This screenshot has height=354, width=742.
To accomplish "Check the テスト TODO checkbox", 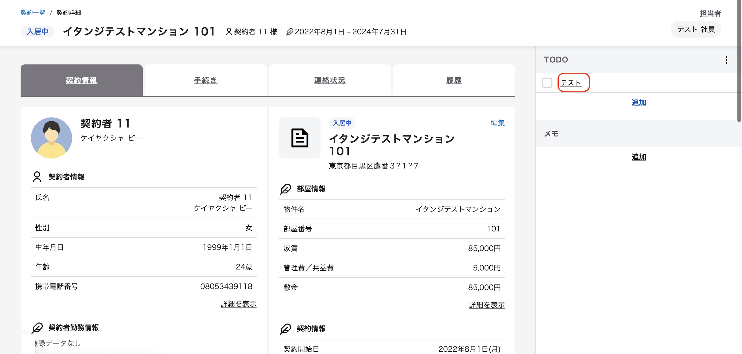I will coord(547,83).
